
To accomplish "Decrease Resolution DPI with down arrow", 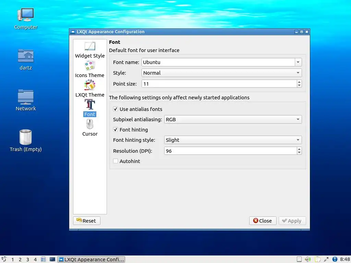I will (299, 152).
